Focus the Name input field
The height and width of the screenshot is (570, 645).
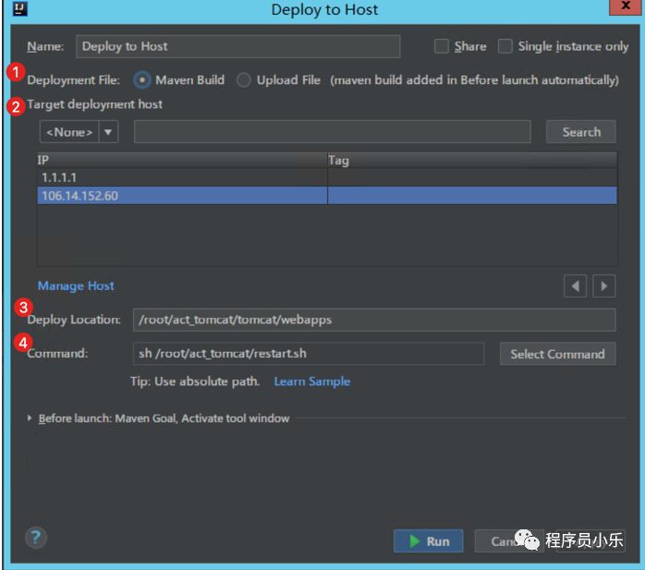click(238, 46)
